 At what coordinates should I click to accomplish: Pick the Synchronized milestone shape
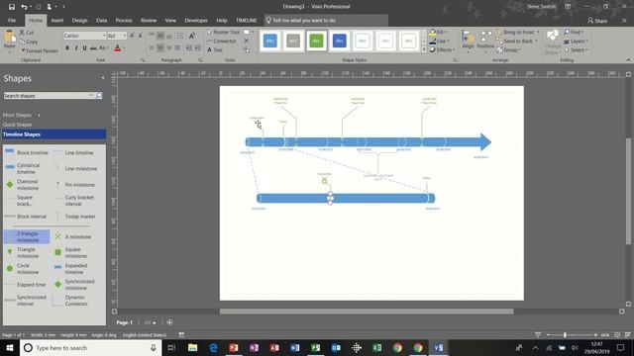76,285
